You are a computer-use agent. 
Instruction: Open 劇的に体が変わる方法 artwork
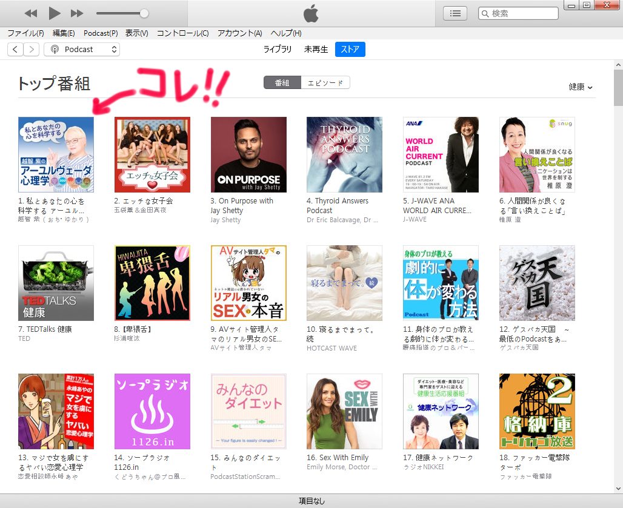pos(441,283)
